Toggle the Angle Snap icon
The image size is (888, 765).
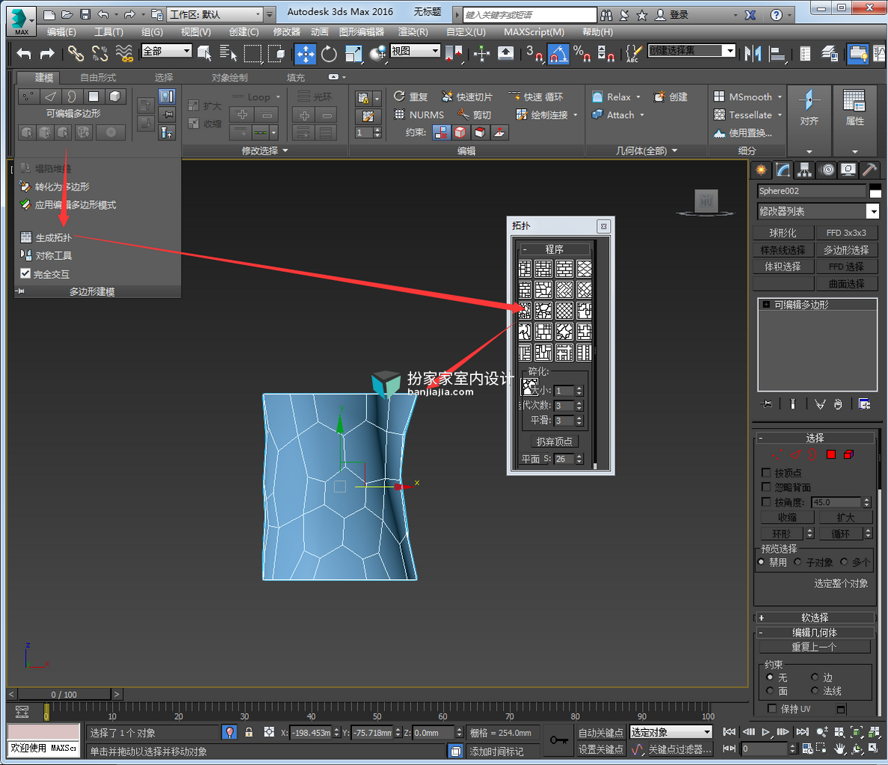click(x=558, y=54)
